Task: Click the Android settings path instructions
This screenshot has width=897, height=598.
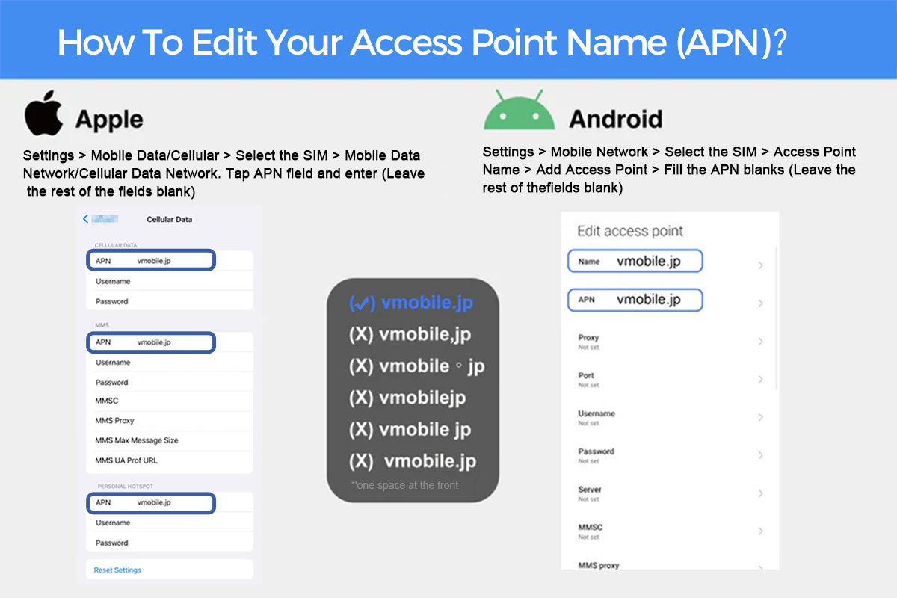Action: (669, 170)
